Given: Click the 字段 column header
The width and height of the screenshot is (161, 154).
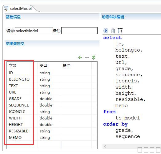Looking at the screenshot, I should (x=13, y=65).
